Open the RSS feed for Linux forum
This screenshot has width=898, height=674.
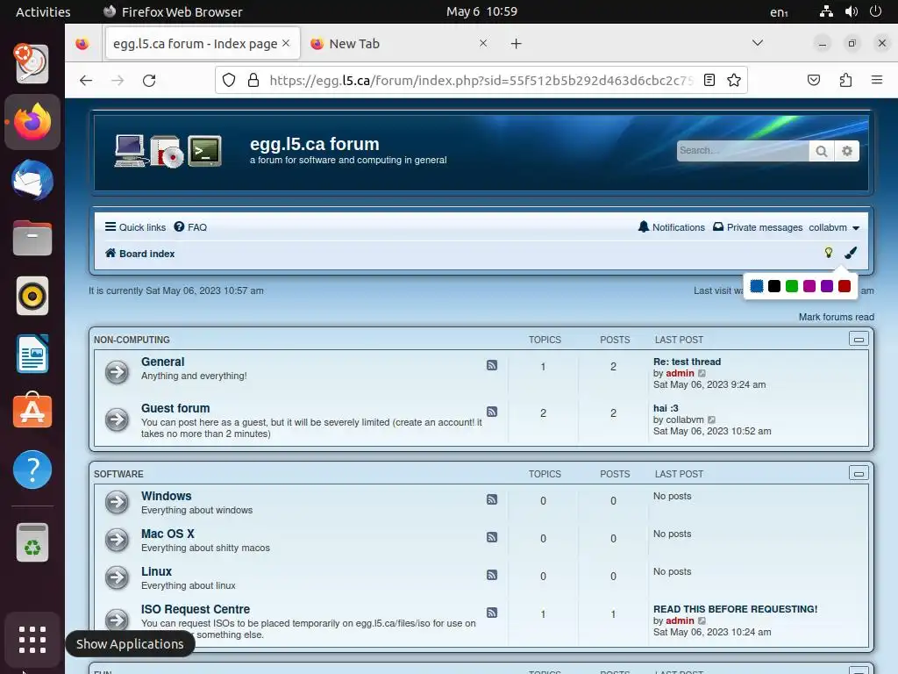[492, 575]
